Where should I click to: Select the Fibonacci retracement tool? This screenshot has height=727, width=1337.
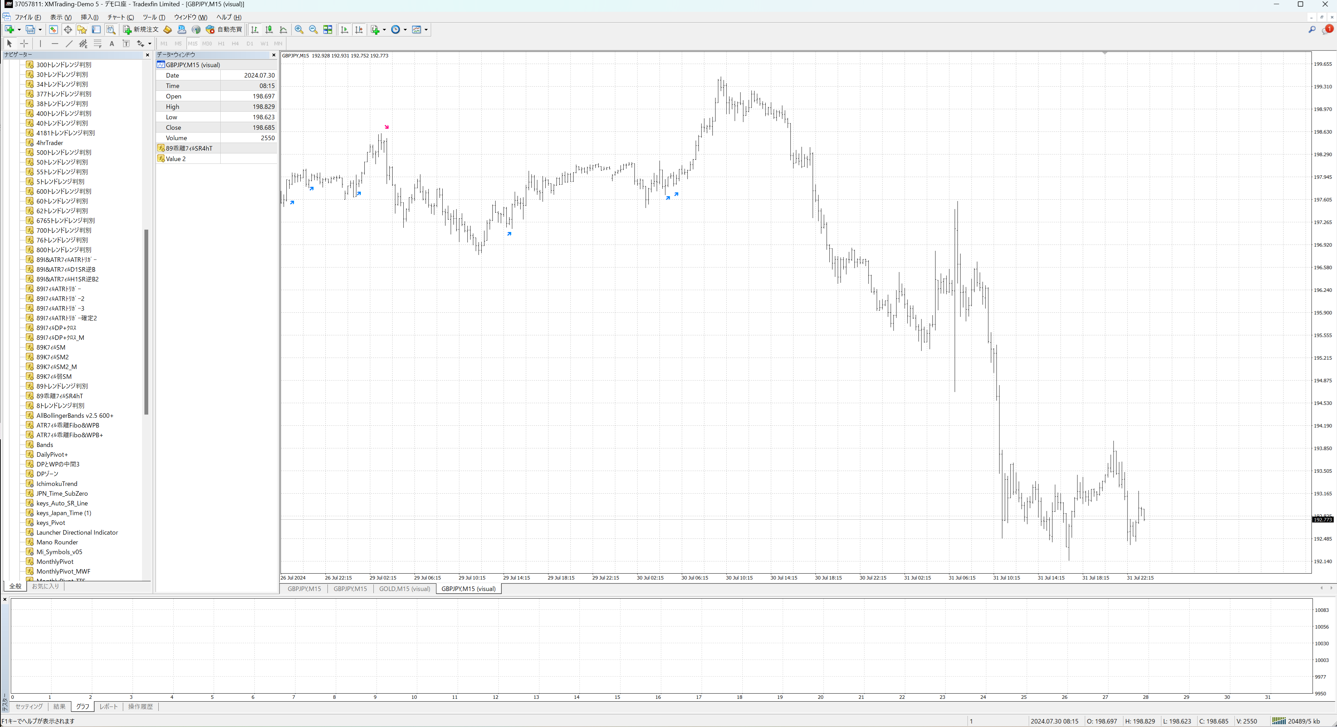97,43
